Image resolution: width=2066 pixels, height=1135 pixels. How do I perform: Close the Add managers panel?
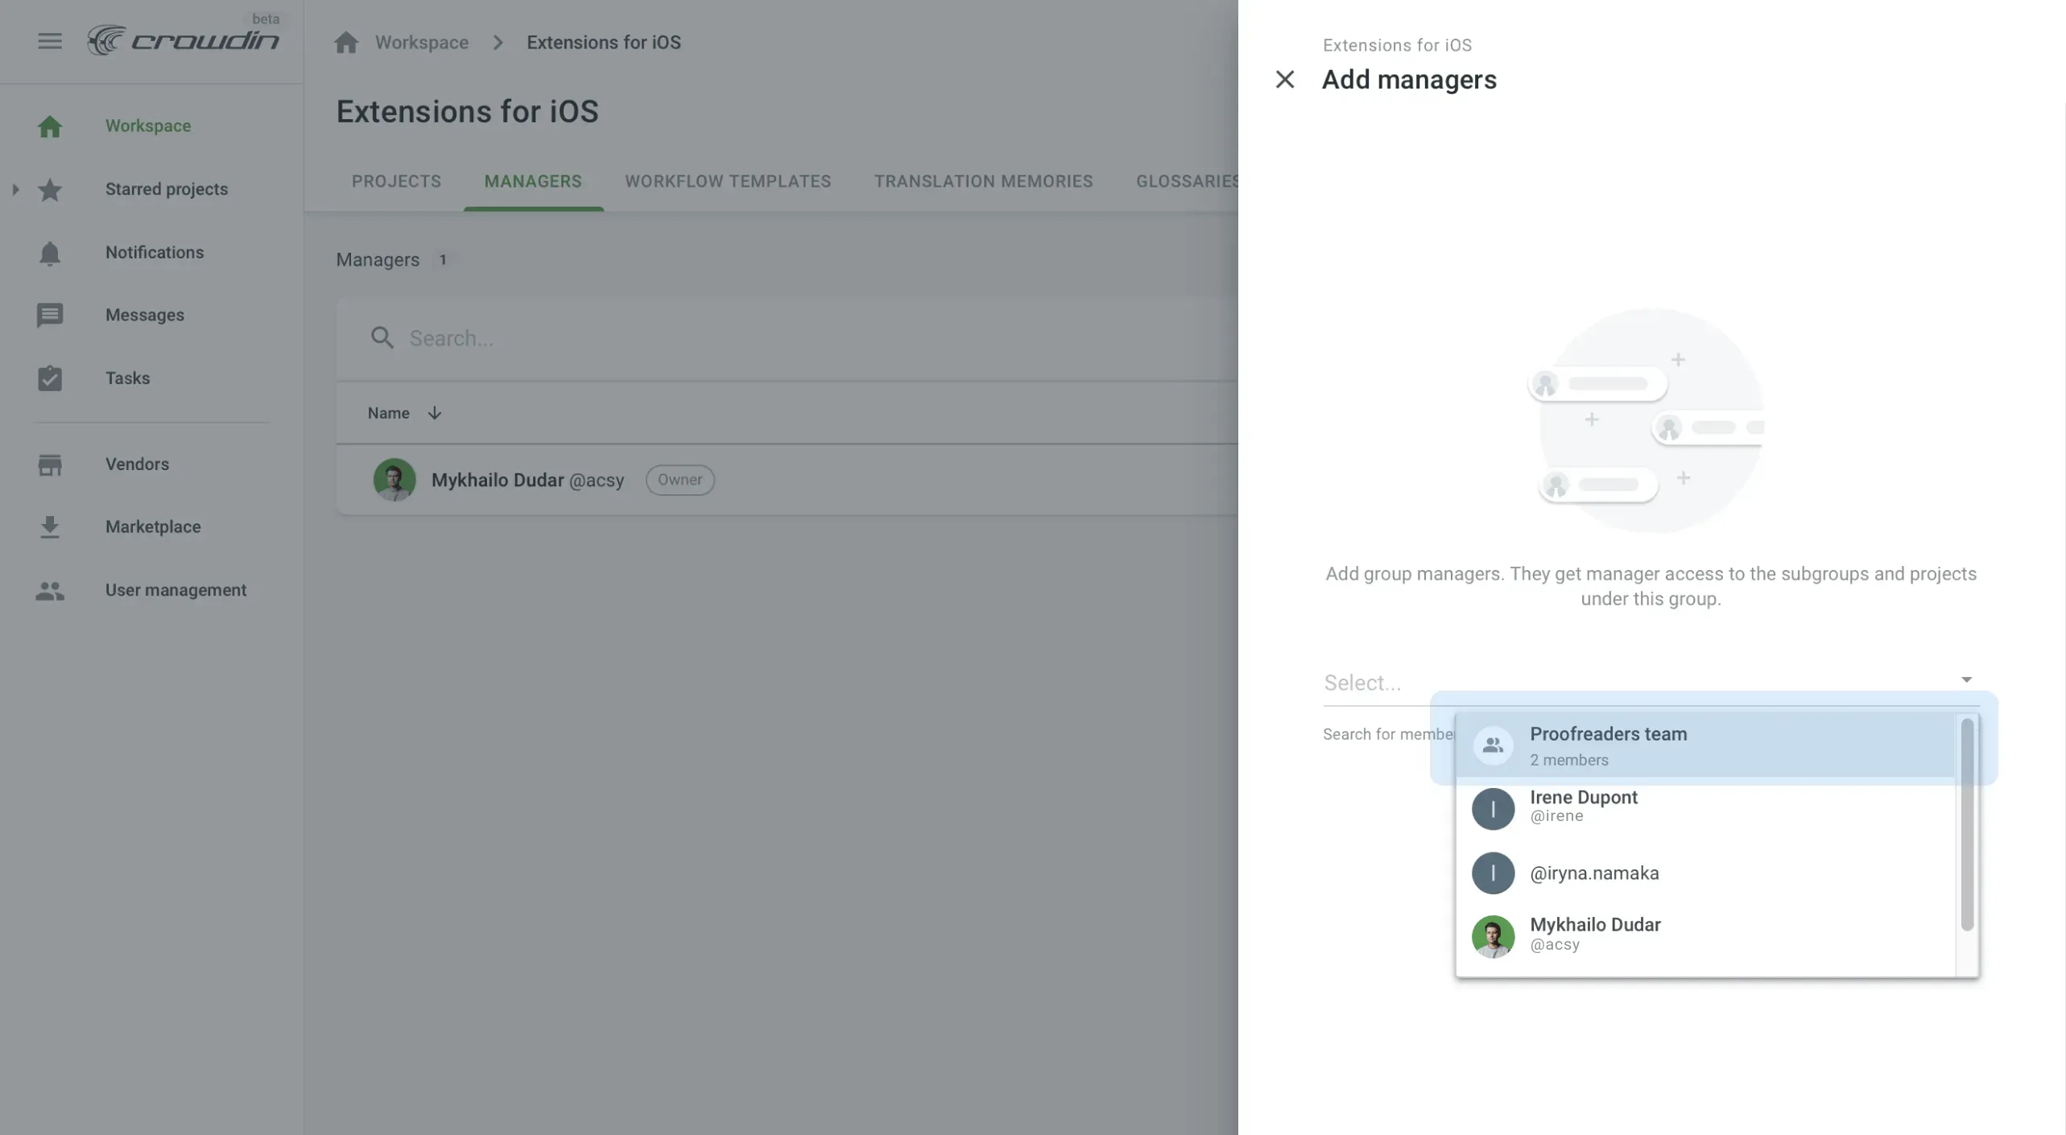point(1284,80)
